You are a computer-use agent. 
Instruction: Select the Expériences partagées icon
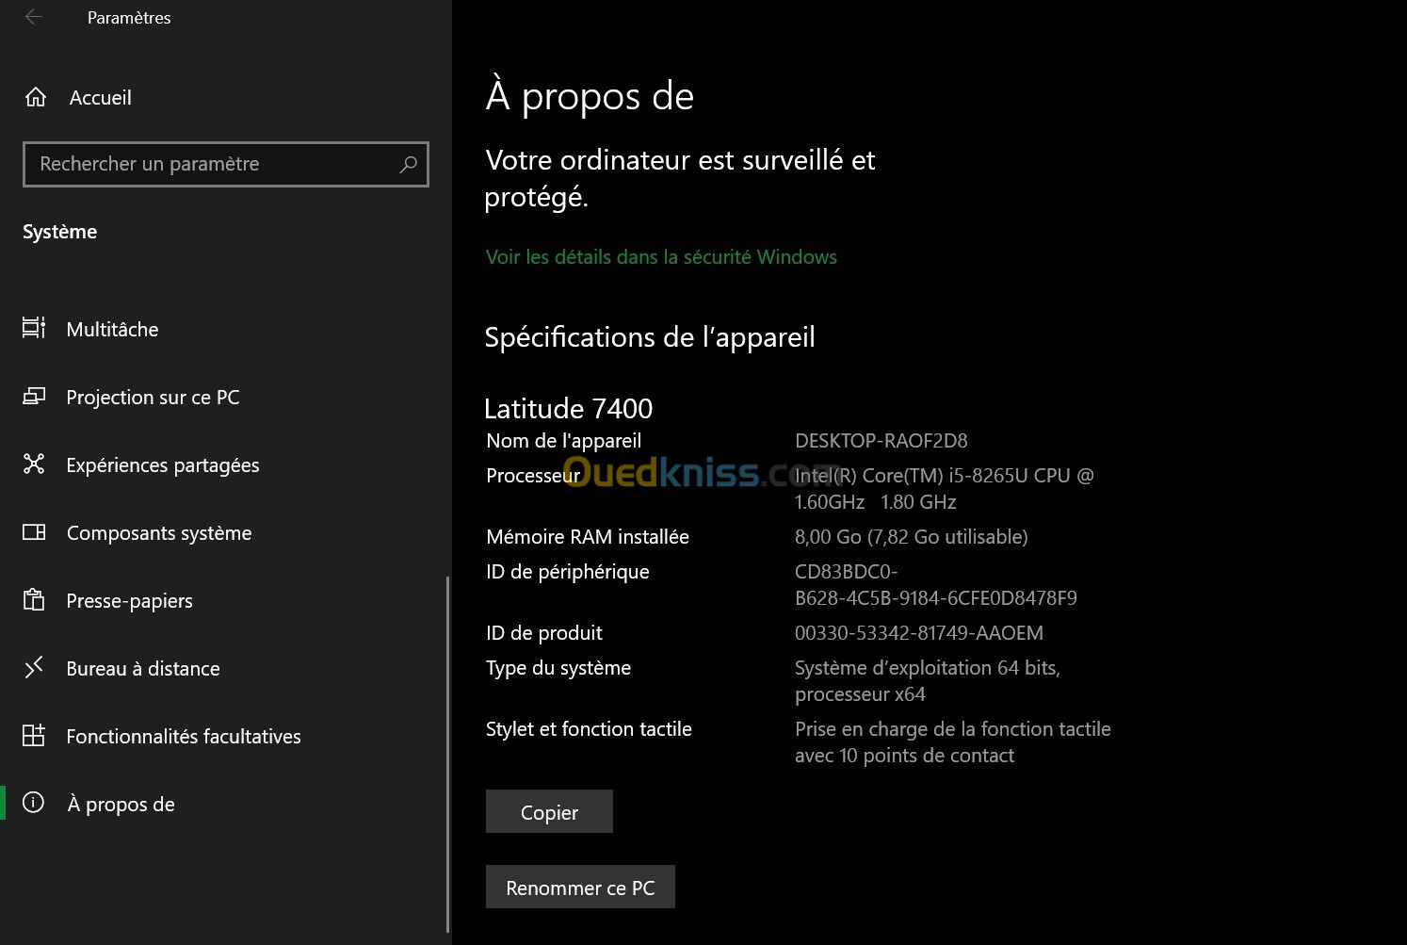pyautogui.click(x=34, y=464)
